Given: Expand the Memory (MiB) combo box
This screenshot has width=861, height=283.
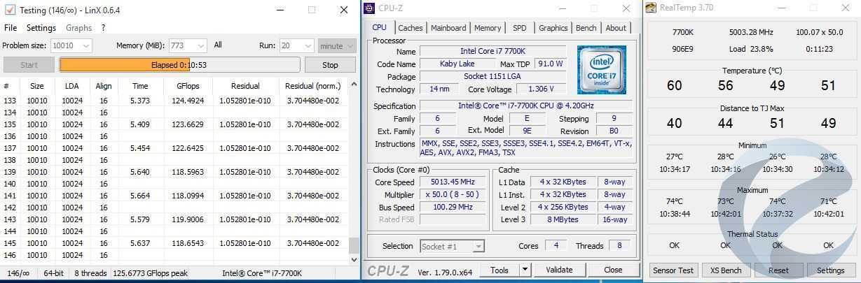Looking at the screenshot, I should click(x=200, y=46).
